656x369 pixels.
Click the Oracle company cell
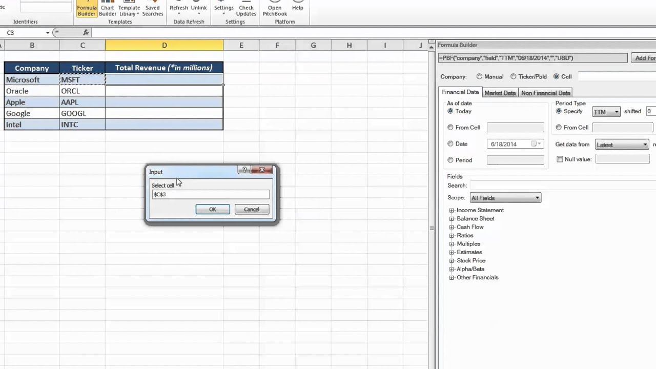pyautogui.click(x=32, y=91)
